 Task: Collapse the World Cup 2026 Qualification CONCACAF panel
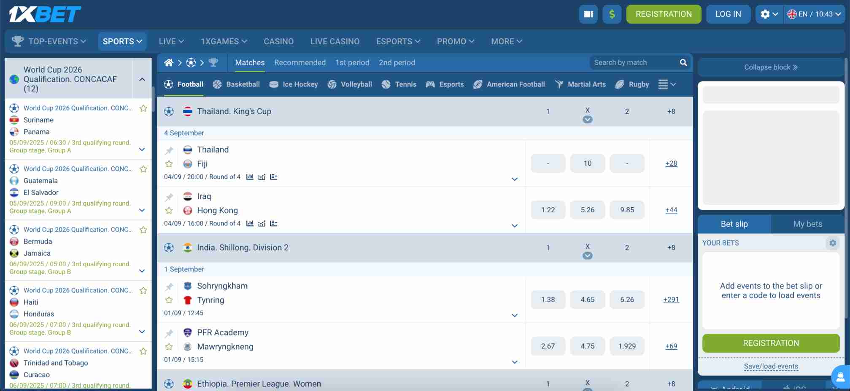click(142, 79)
